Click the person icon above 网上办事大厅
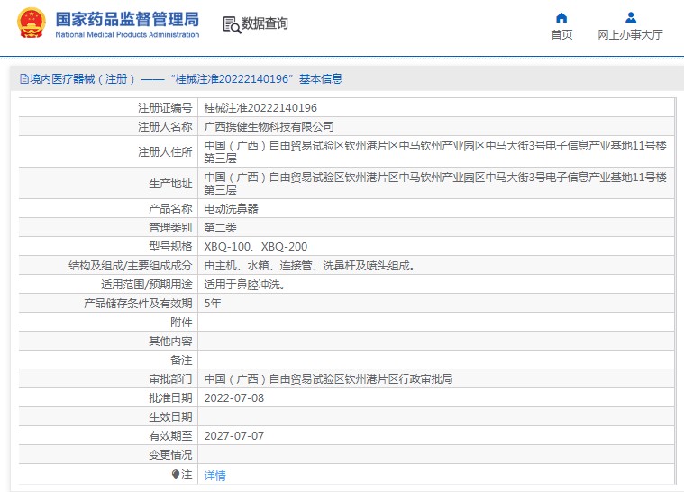 pos(631,17)
